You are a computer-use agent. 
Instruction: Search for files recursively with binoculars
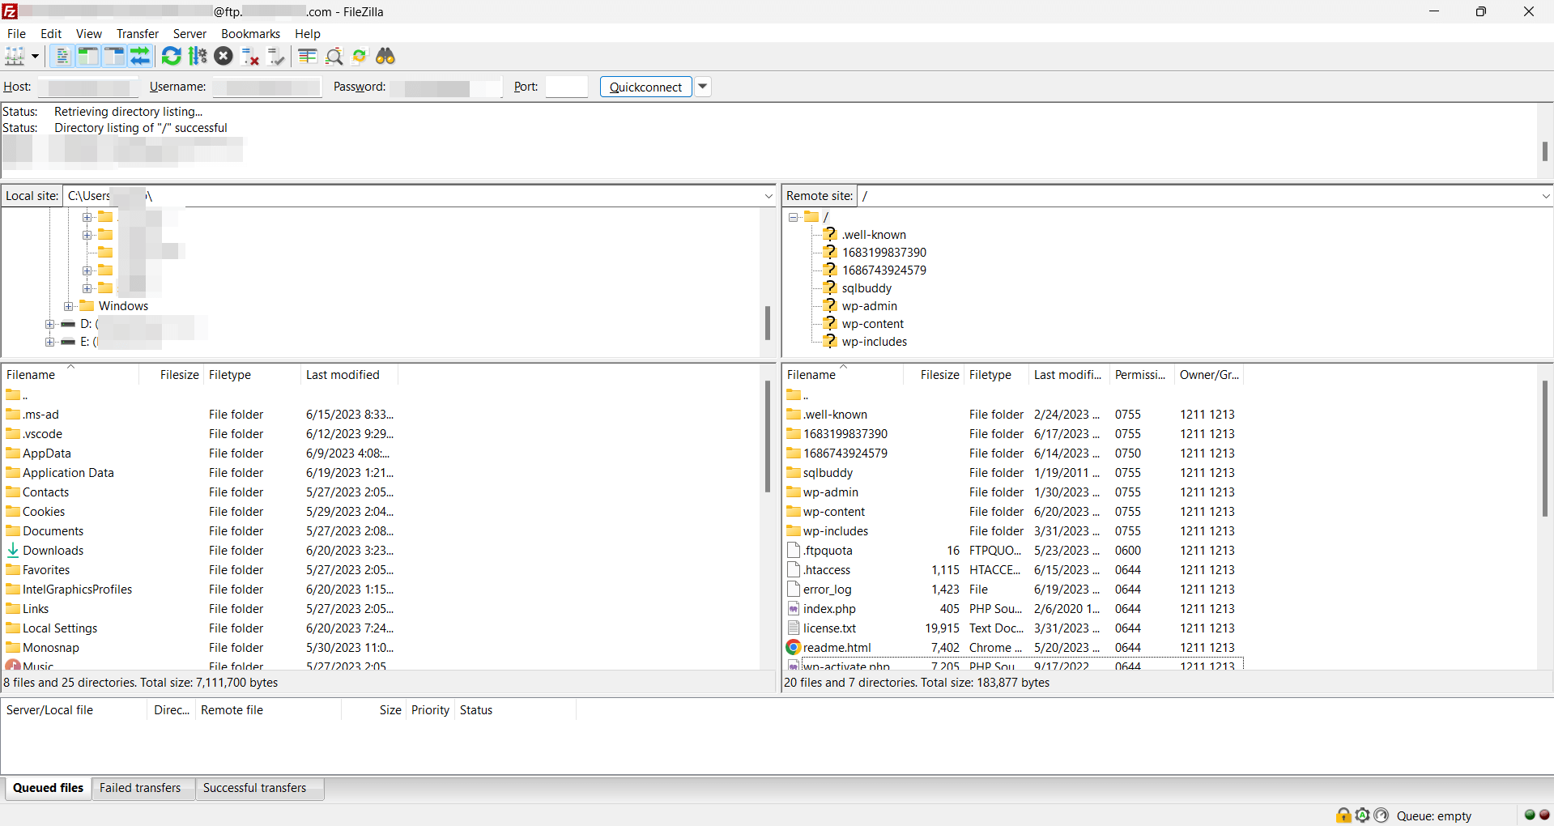[x=385, y=56]
